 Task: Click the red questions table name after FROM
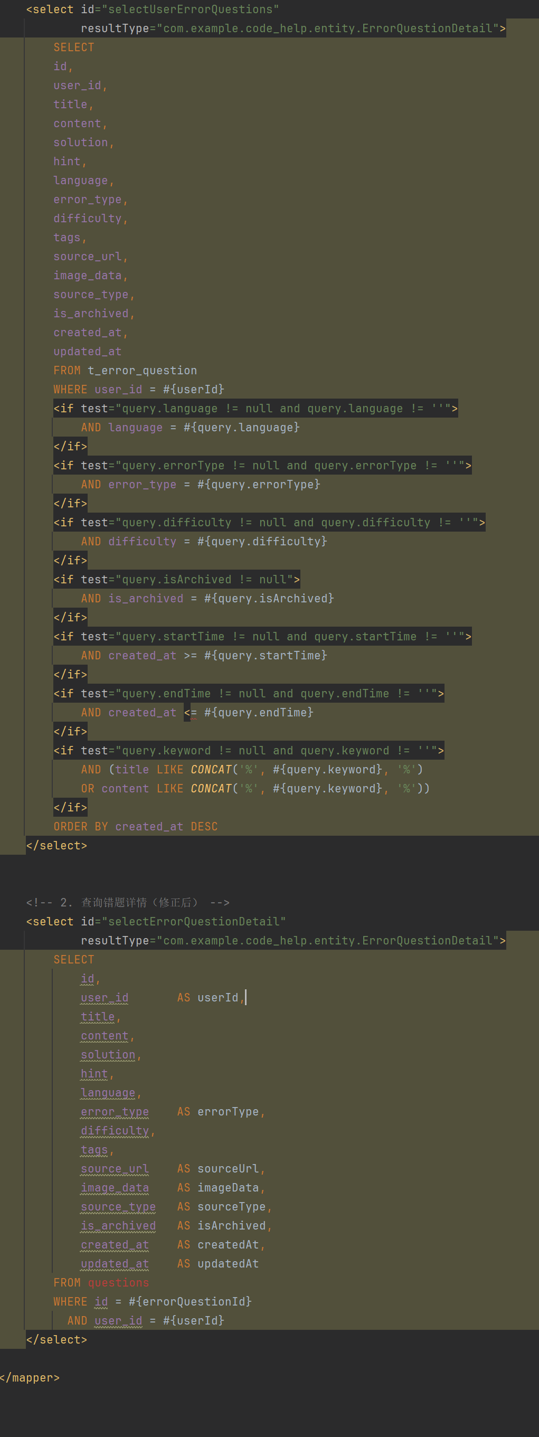coord(118,1282)
